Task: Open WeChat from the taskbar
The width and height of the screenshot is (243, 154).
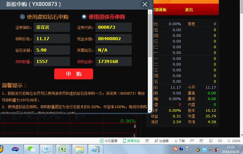Action: (31, 149)
